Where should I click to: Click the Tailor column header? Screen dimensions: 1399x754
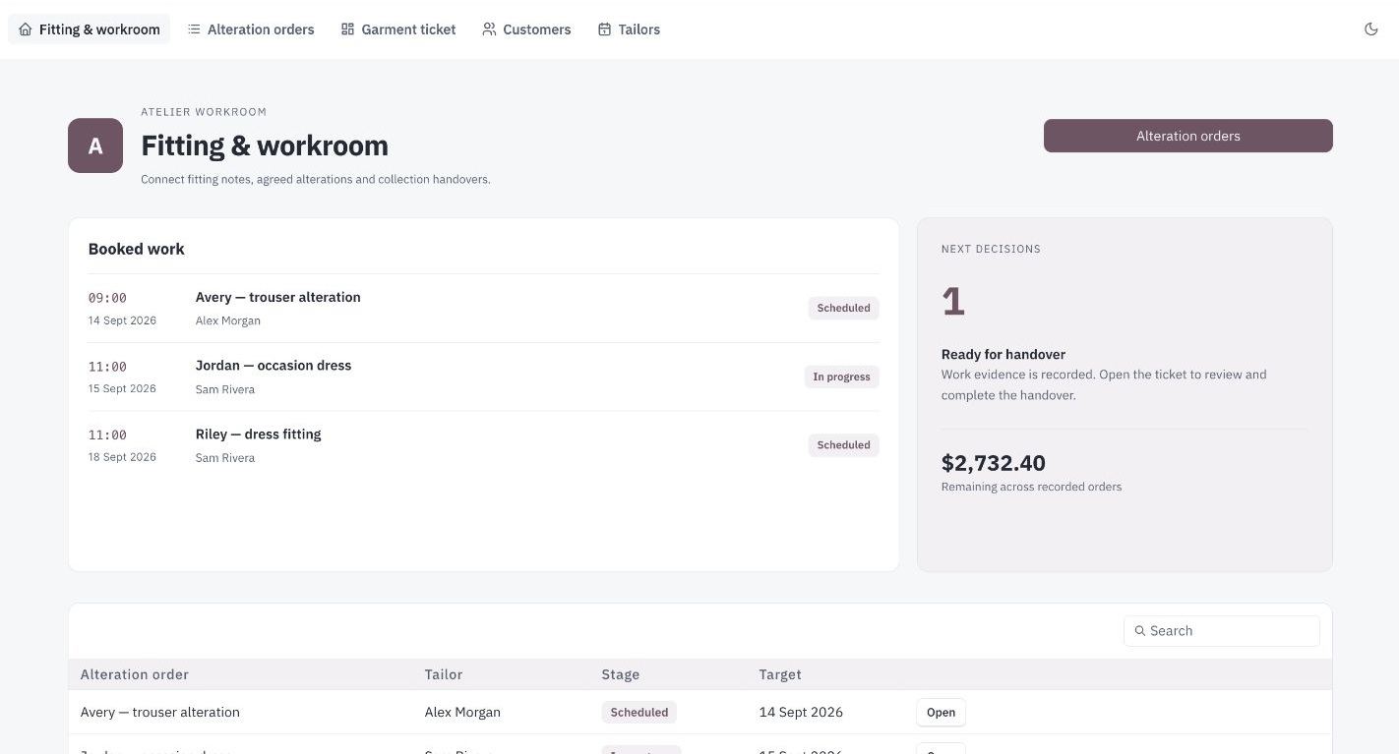pyautogui.click(x=444, y=674)
